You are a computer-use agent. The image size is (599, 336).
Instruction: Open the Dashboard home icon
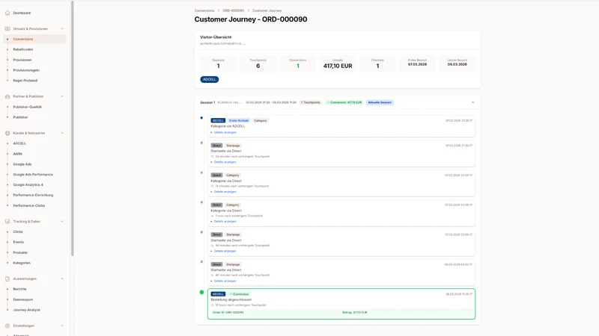click(7, 13)
